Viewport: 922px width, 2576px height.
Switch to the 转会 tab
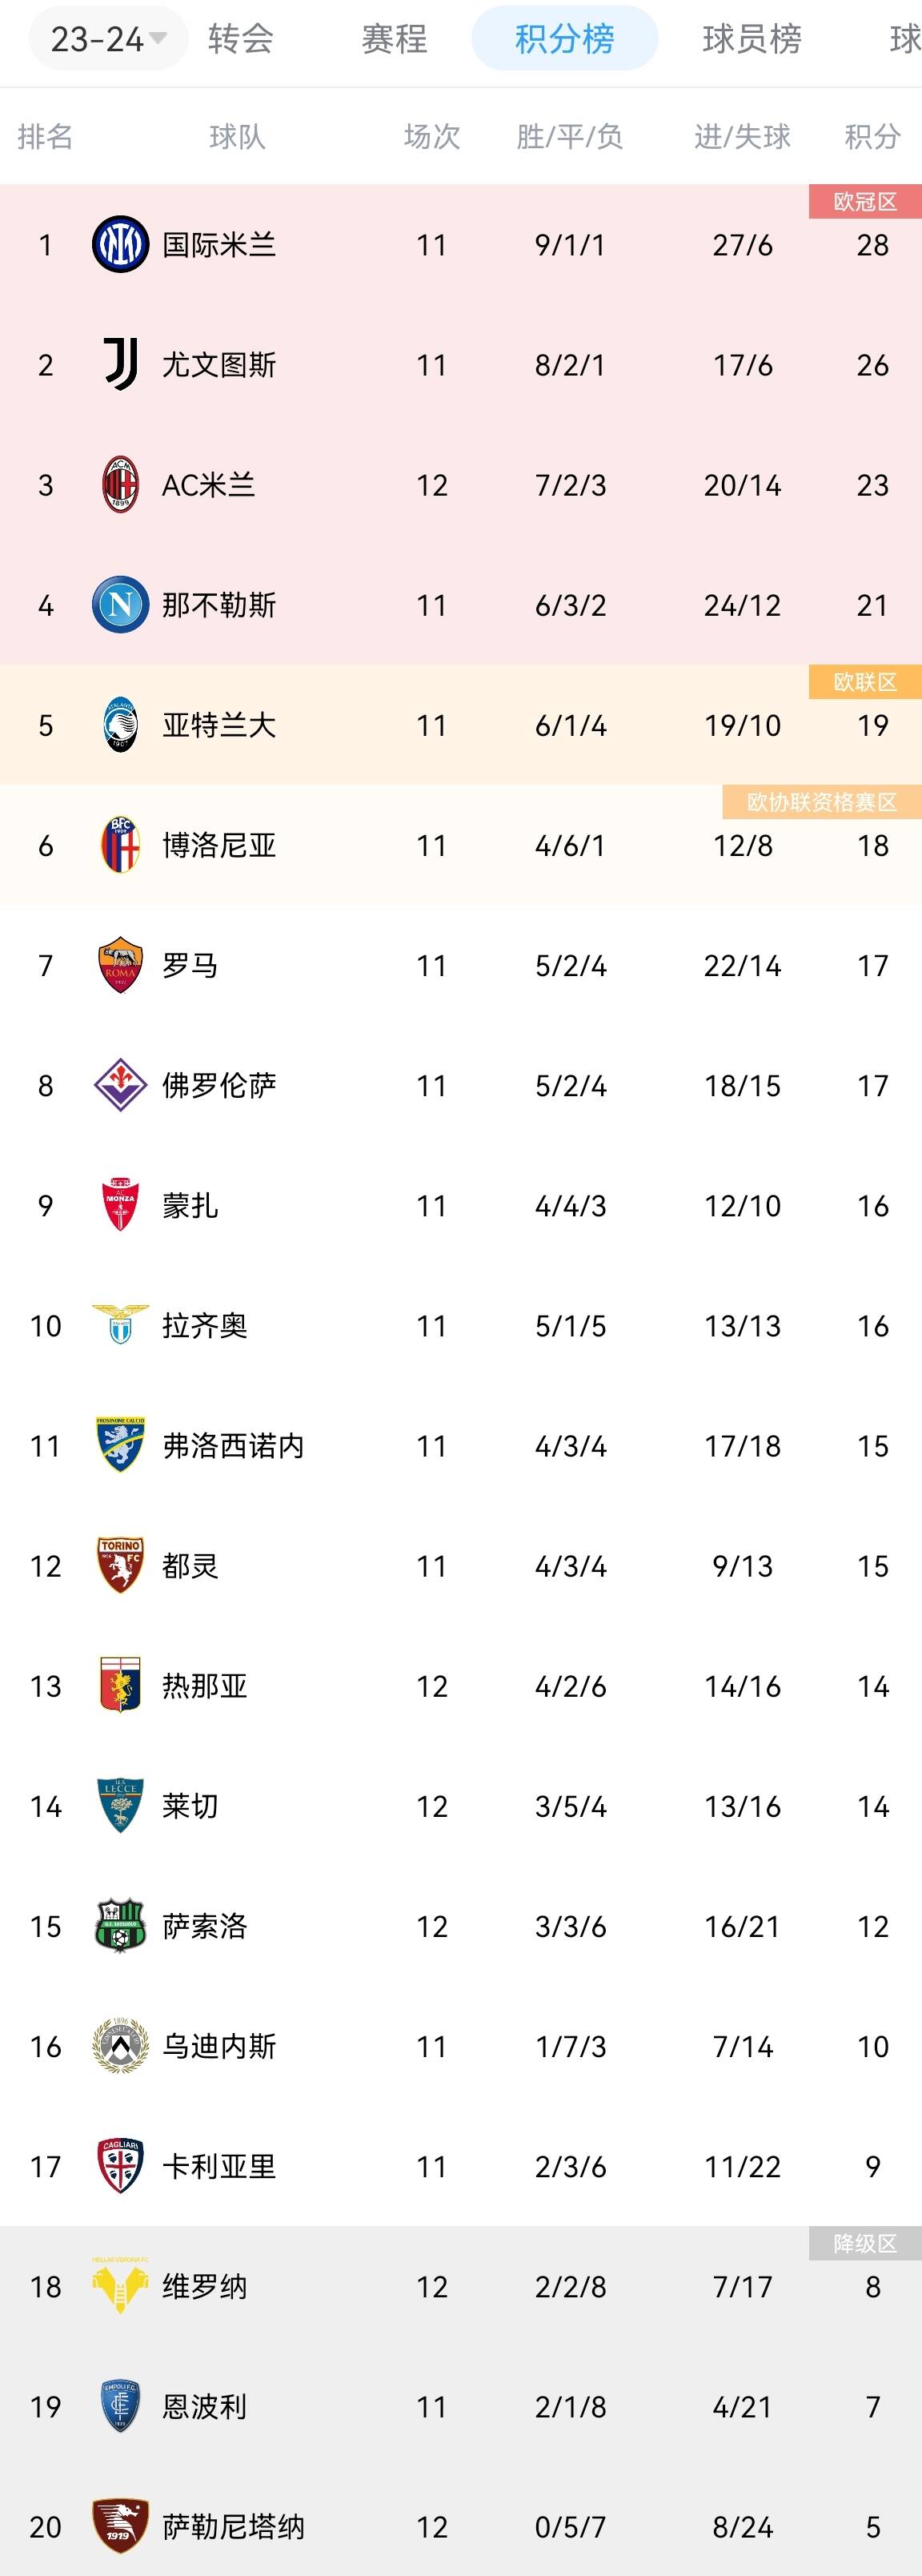(x=241, y=39)
